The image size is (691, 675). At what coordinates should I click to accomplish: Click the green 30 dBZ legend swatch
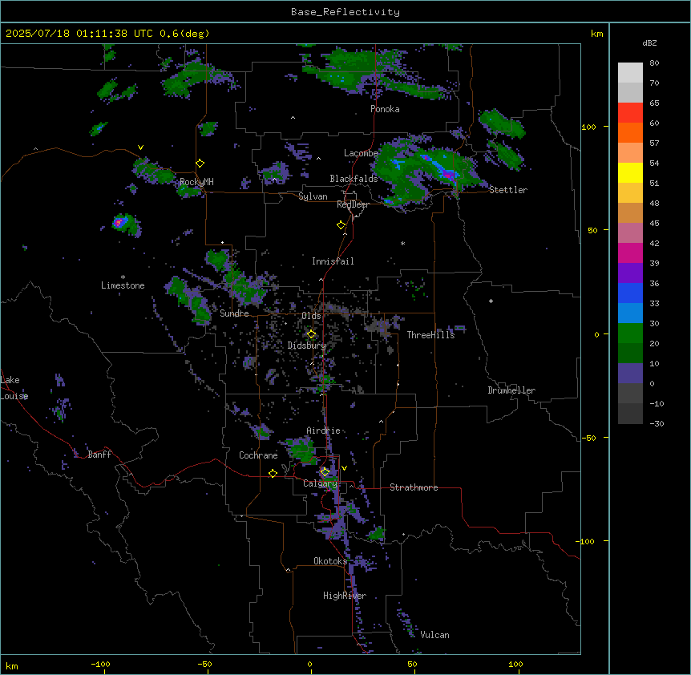[x=630, y=333]
